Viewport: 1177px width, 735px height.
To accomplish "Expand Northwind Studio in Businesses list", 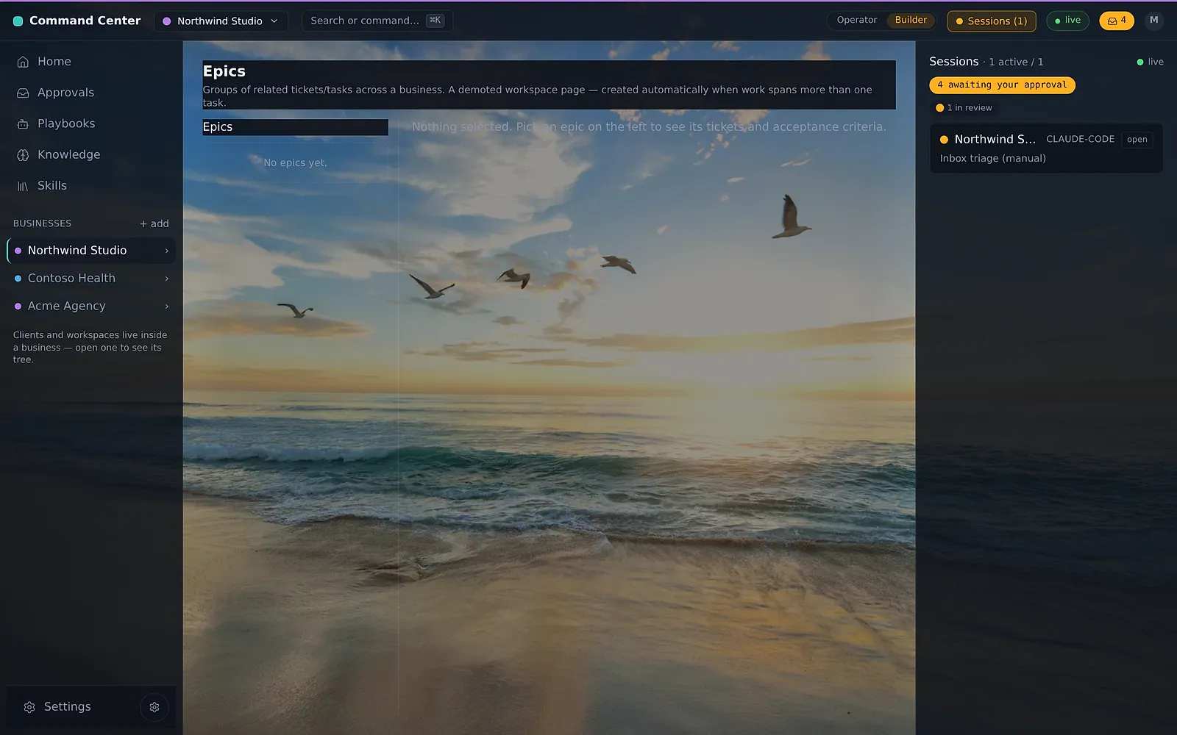I will [166, 251].
